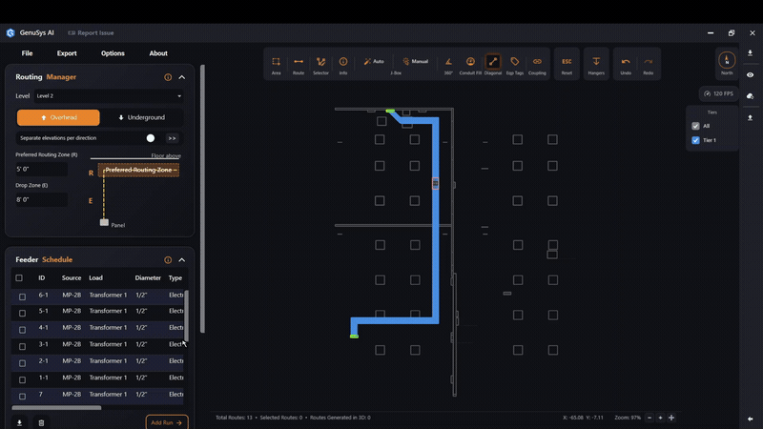Viewport: 763px width, 429px height.
Task: Click the >> expand button
Action: tap(173, 138)
